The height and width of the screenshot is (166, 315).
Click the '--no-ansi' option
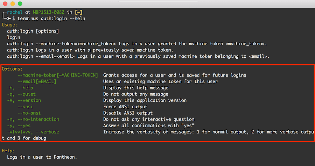(x=29, y=113)
